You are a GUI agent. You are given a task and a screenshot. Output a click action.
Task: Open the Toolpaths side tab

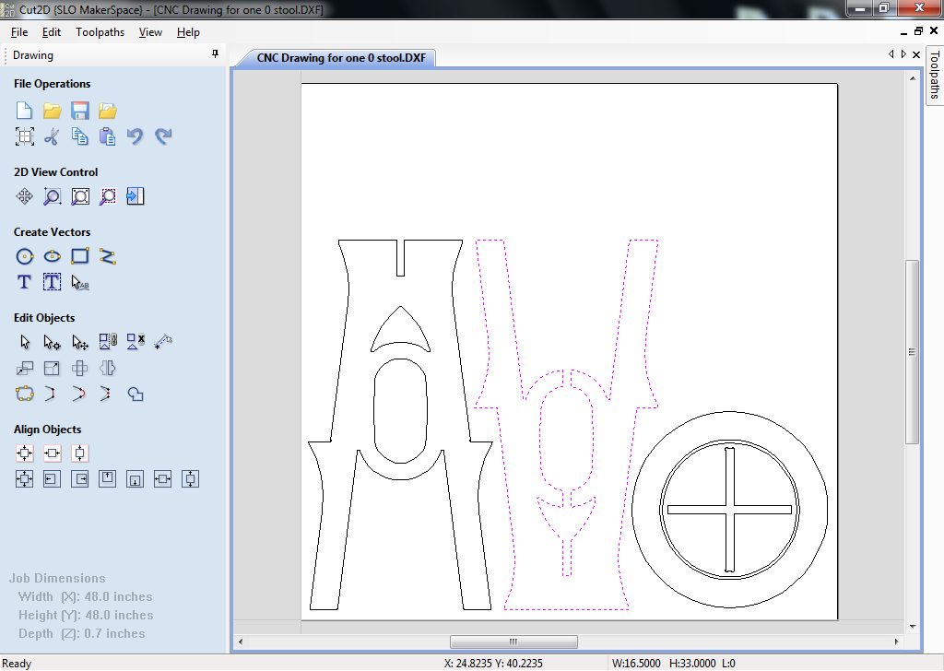coord(935,76)
